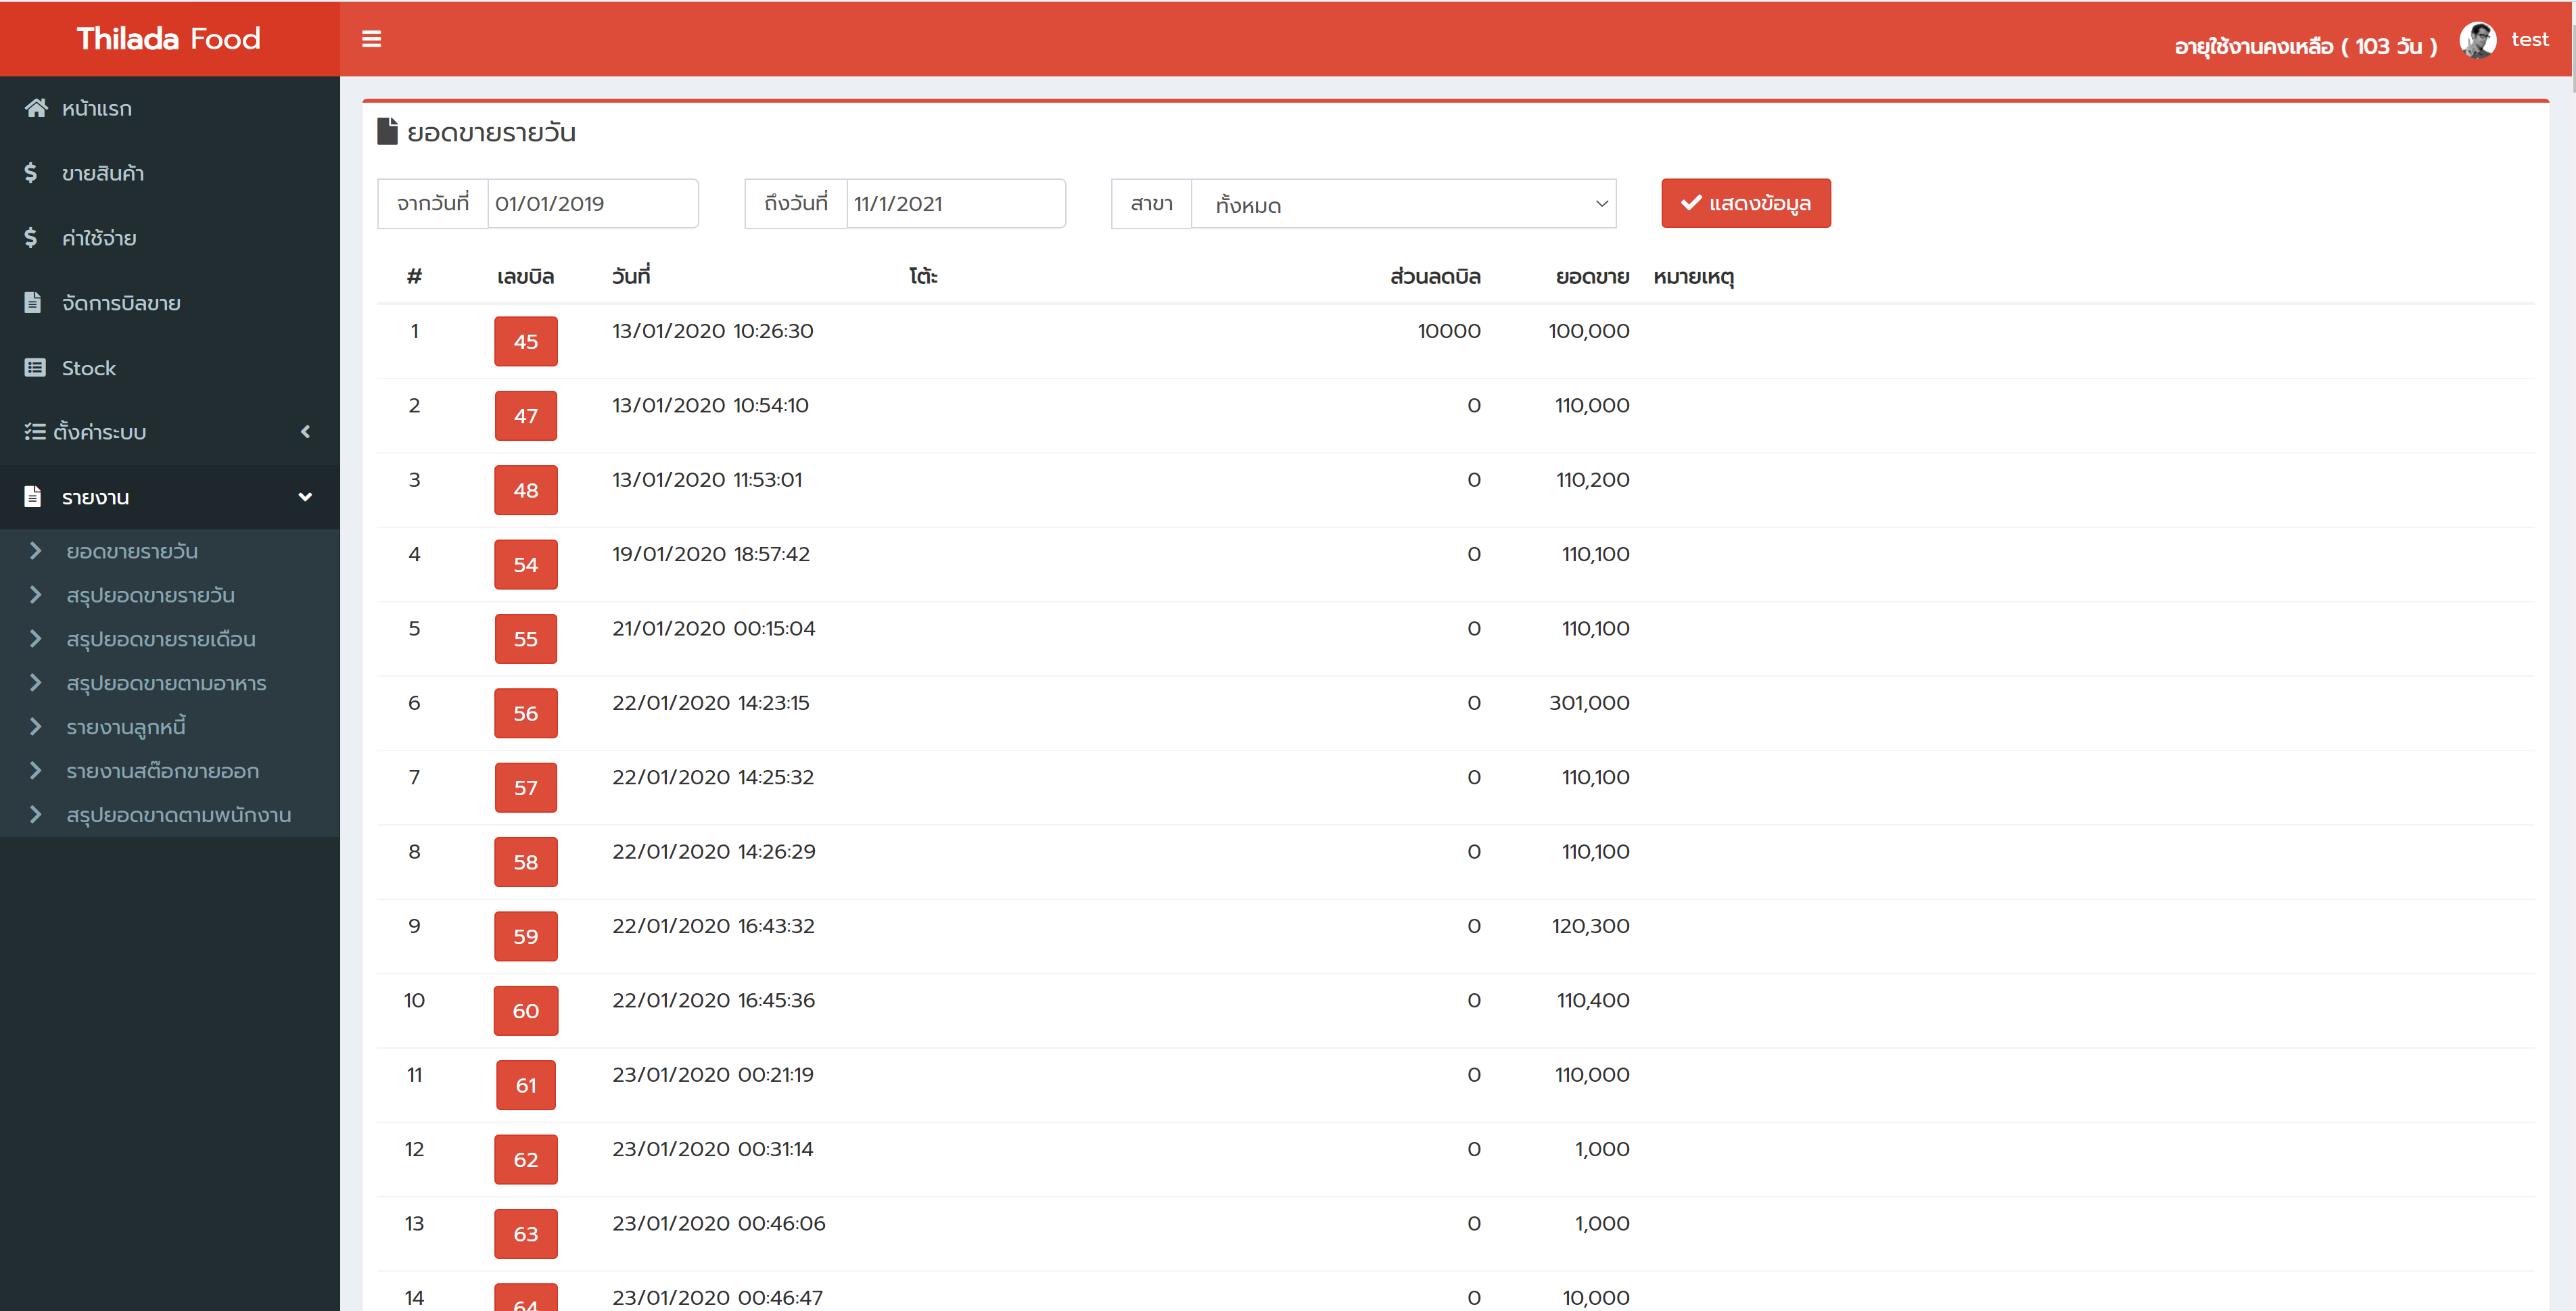
Task: Open the ค่าใช้จ่าย menu item
Action: point(170,238)
